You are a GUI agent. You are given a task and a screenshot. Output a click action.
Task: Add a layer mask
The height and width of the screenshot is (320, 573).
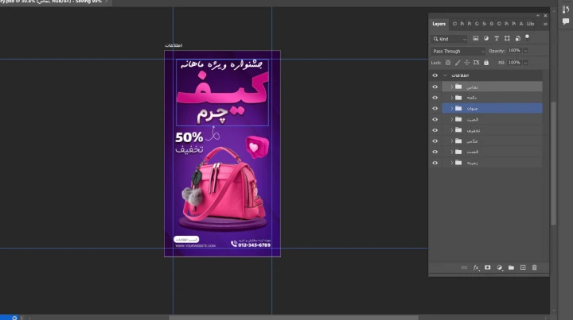coord(487,268)
